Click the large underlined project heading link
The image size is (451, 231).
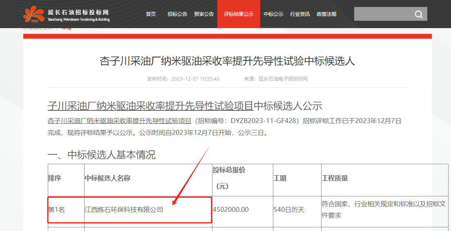150,106
